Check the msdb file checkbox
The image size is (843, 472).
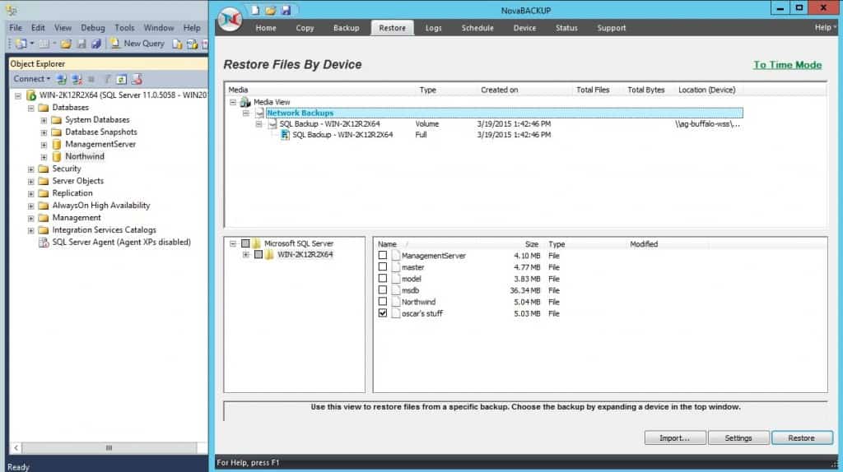pos(382,290)
